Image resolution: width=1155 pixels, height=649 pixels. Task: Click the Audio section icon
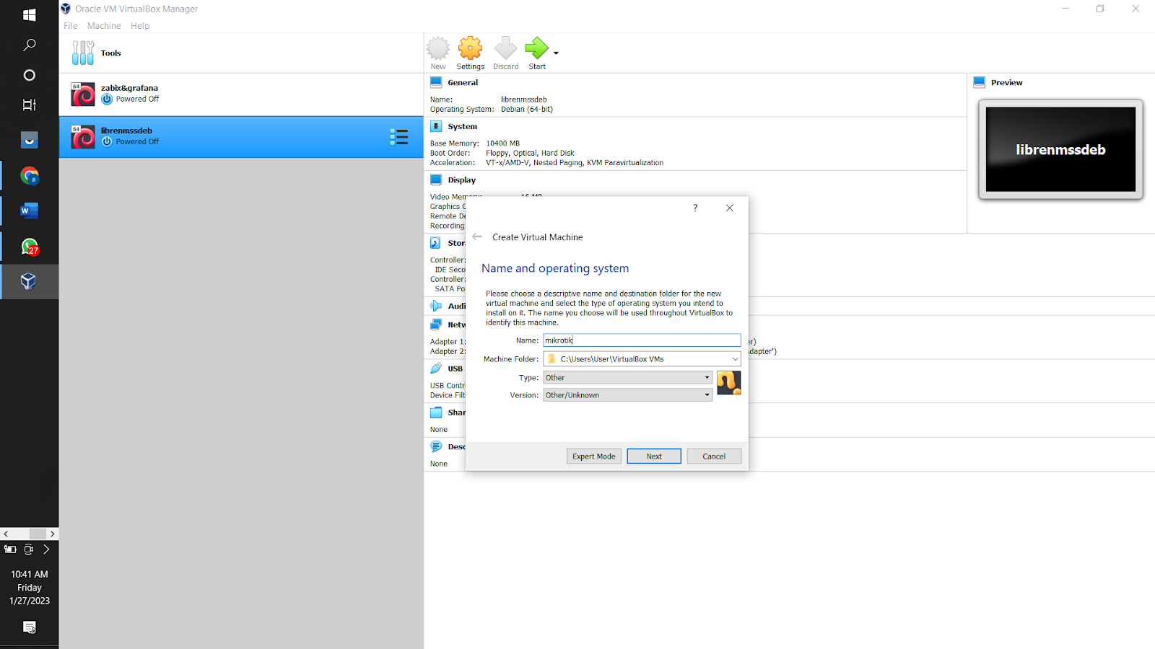436,306
